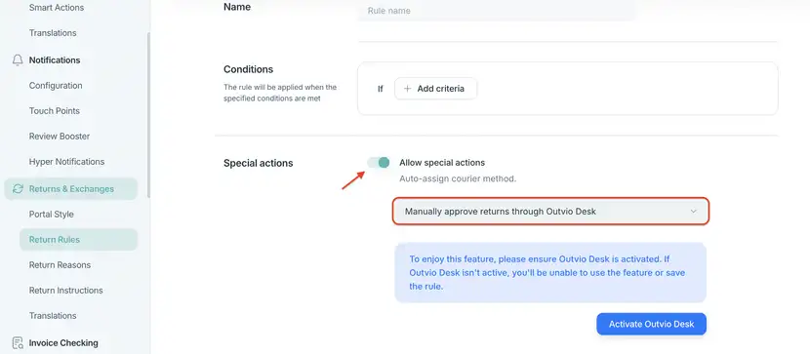Viewport: 810px width, 354px height.
Task: Open the Return Instructions section
Action: pos(65,290)
